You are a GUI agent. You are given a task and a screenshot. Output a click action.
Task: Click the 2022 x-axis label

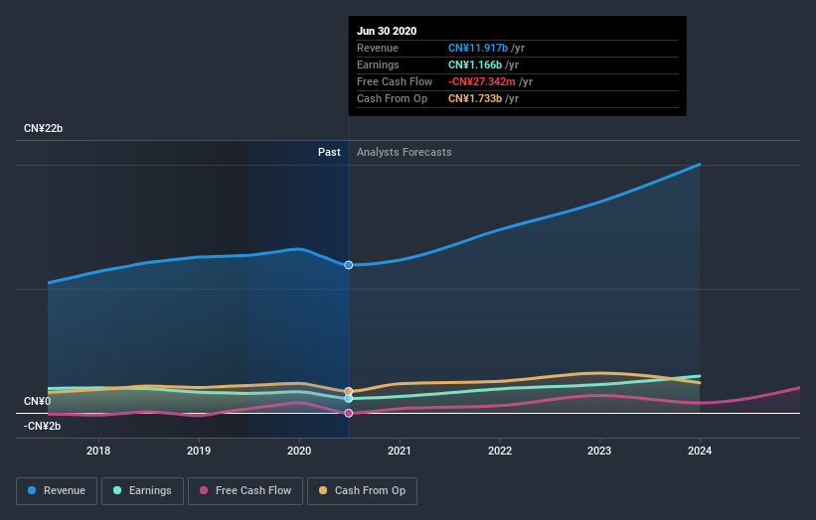pyautogui.click(x=500, y=451)
